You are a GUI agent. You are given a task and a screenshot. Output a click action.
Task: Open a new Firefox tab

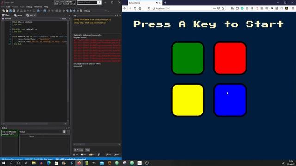click(165, 3)
